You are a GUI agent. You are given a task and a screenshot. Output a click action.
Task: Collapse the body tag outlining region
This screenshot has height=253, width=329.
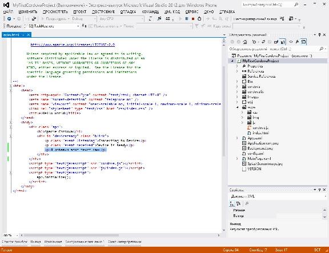click(x=11, y=122)
